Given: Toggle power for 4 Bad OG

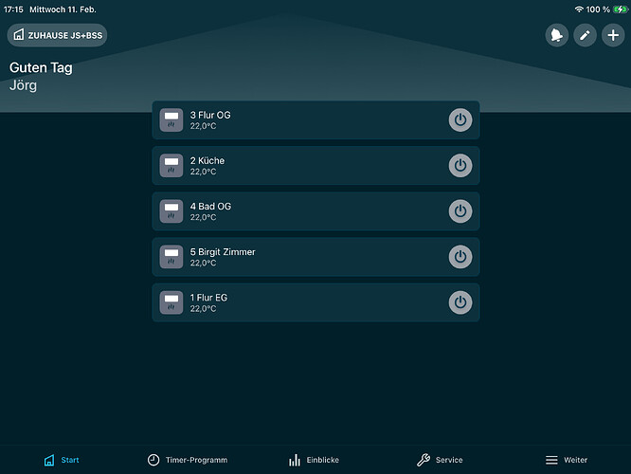Looking at the screenshot, I should [x=460, y=211].
